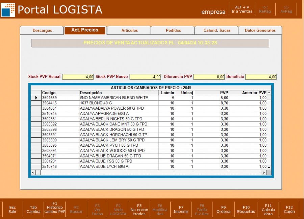Click the row pointer arrow beside 3501659

[36, 98]
